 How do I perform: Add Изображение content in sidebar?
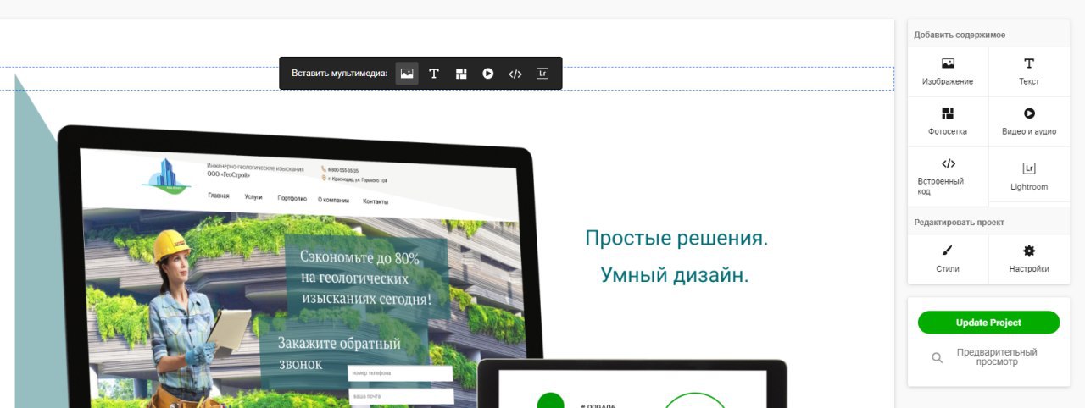click(948, 72)
